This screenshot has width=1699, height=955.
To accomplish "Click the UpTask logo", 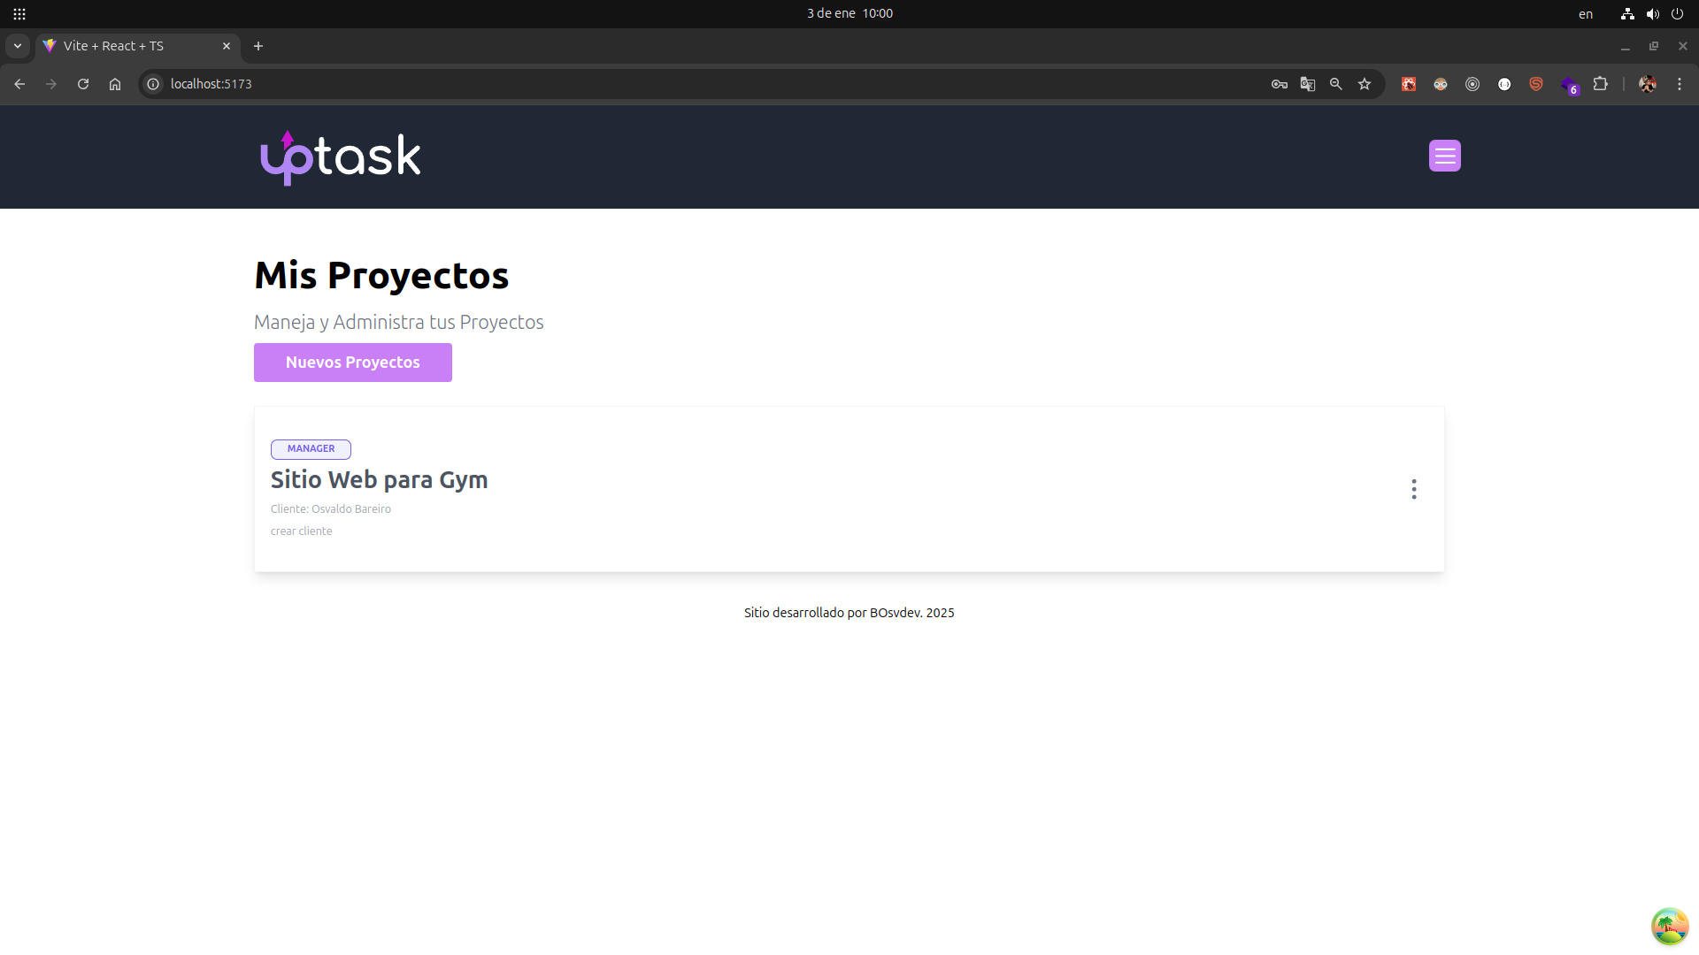I will (x=340, y=157).
